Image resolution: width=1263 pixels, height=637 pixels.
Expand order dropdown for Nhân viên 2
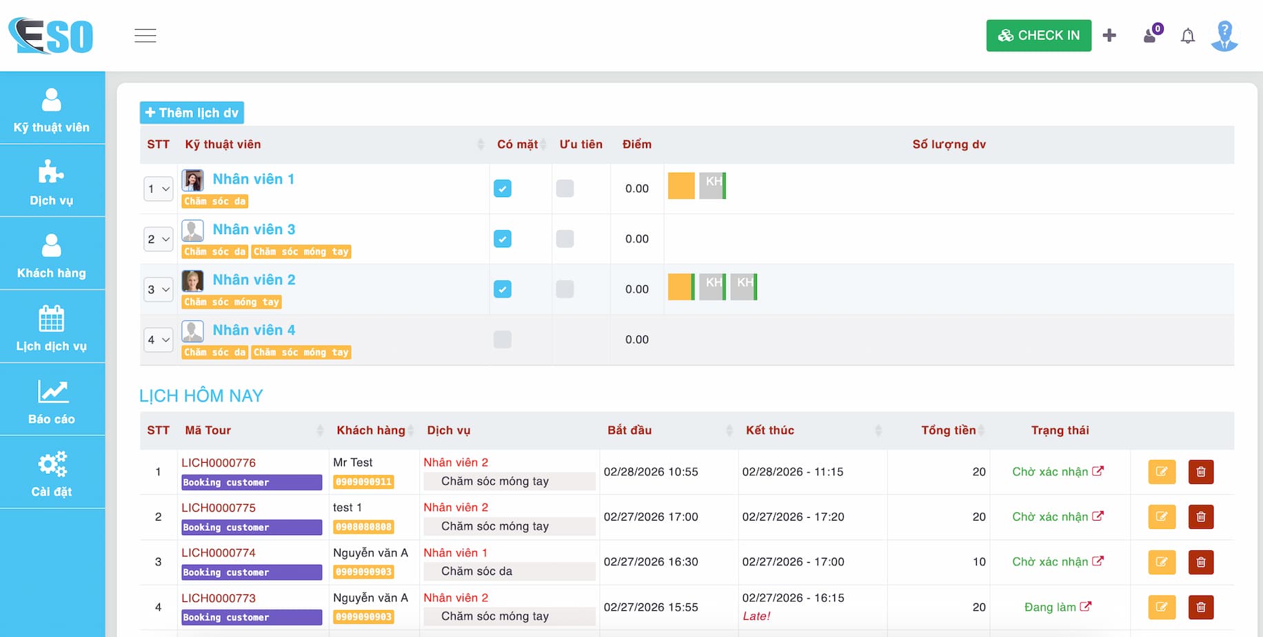pos(158,289)
